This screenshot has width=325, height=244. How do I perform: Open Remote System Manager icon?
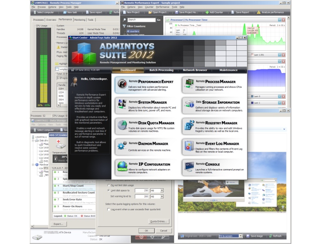[122, 105]
